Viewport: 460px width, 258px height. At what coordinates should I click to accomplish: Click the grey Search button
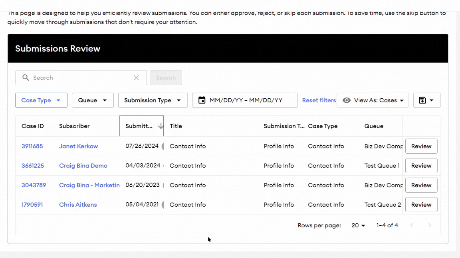click(166, 78)
